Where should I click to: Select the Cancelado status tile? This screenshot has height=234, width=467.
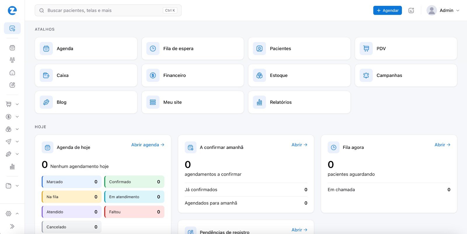click(72, 227)
